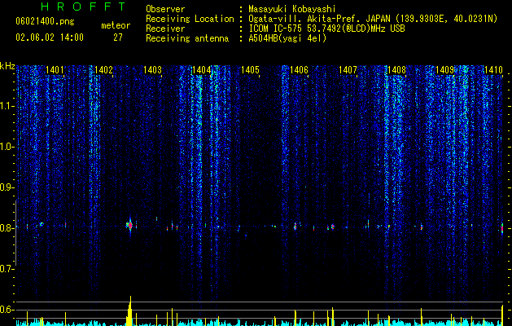This screenshot has height=326, width=512.
Task: Click the A504HB(yagi 4el) antenna value
Action: [287, 38]
